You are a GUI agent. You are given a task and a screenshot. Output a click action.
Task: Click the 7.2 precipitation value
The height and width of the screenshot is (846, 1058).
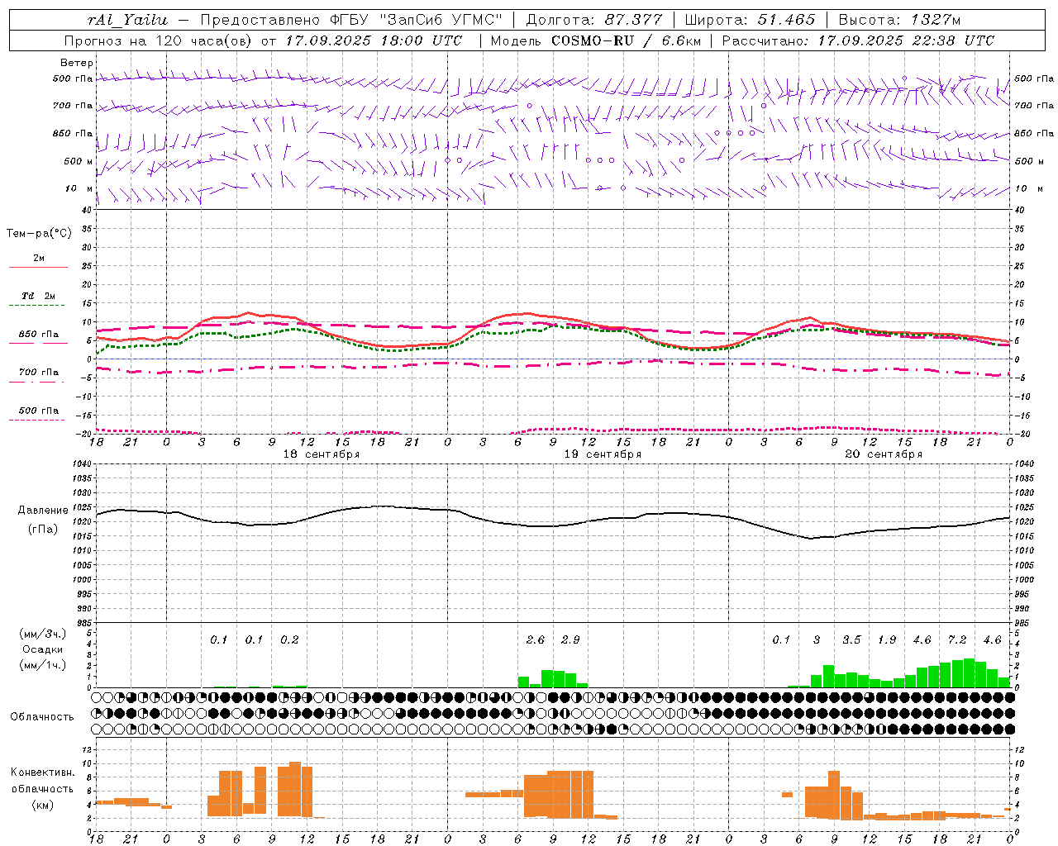(x=957, y=640)
